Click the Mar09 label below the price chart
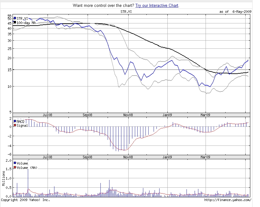 (205, 115)
